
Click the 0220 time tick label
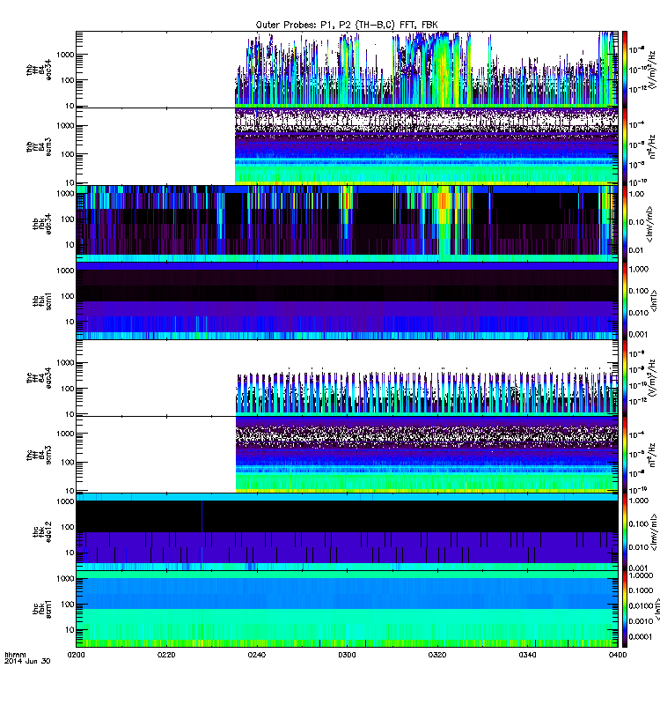(166, 655)
